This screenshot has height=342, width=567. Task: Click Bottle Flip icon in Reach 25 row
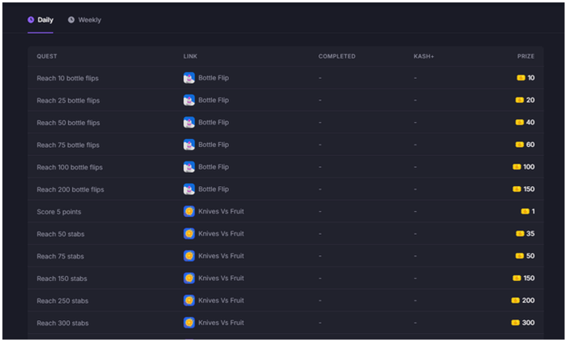click(189, 100)
